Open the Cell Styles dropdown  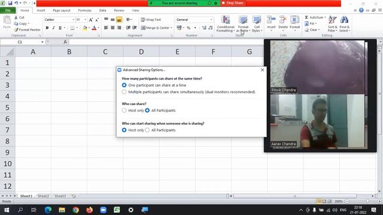(257, 24)
